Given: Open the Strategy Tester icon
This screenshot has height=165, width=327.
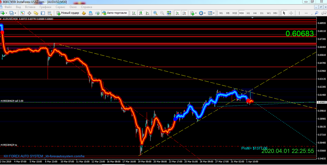Looking at the screenshot, I should [49, 13].
